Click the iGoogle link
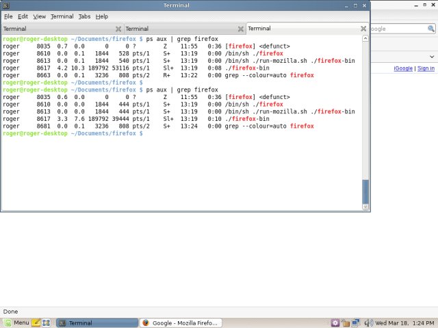438x328 pixels. pyautogui.click(x=402, y=68)
